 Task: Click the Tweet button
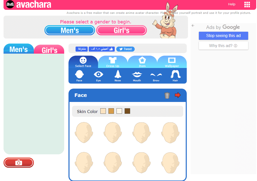(x=125, y=49)
